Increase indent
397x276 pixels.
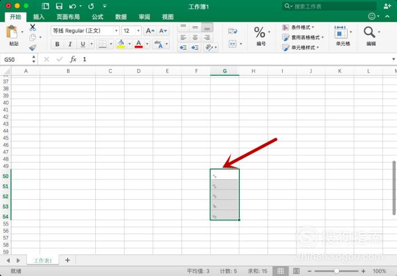195,48
